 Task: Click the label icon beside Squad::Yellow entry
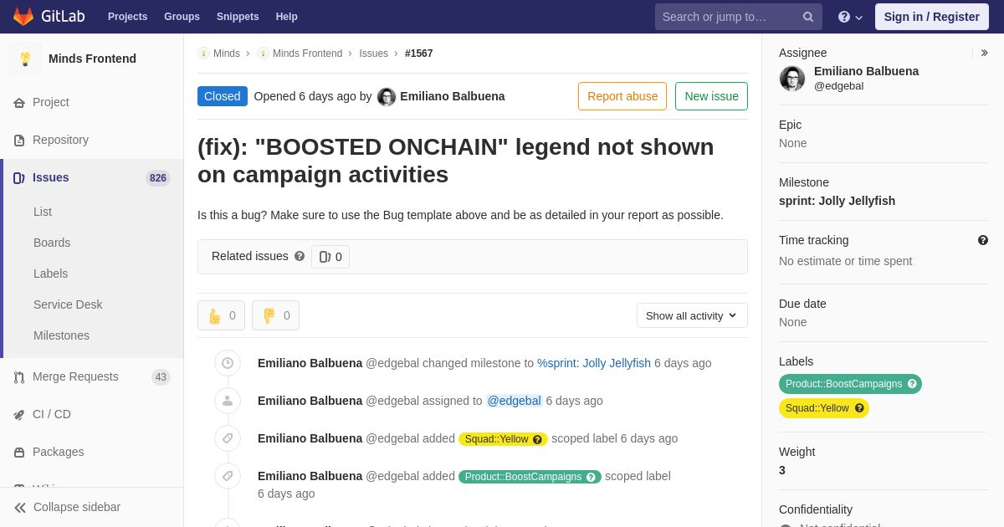[x=228, y=438]
